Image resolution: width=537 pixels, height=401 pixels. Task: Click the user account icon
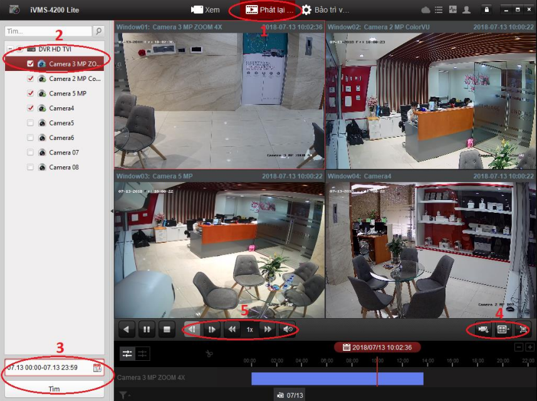click(x=467, y=9)
